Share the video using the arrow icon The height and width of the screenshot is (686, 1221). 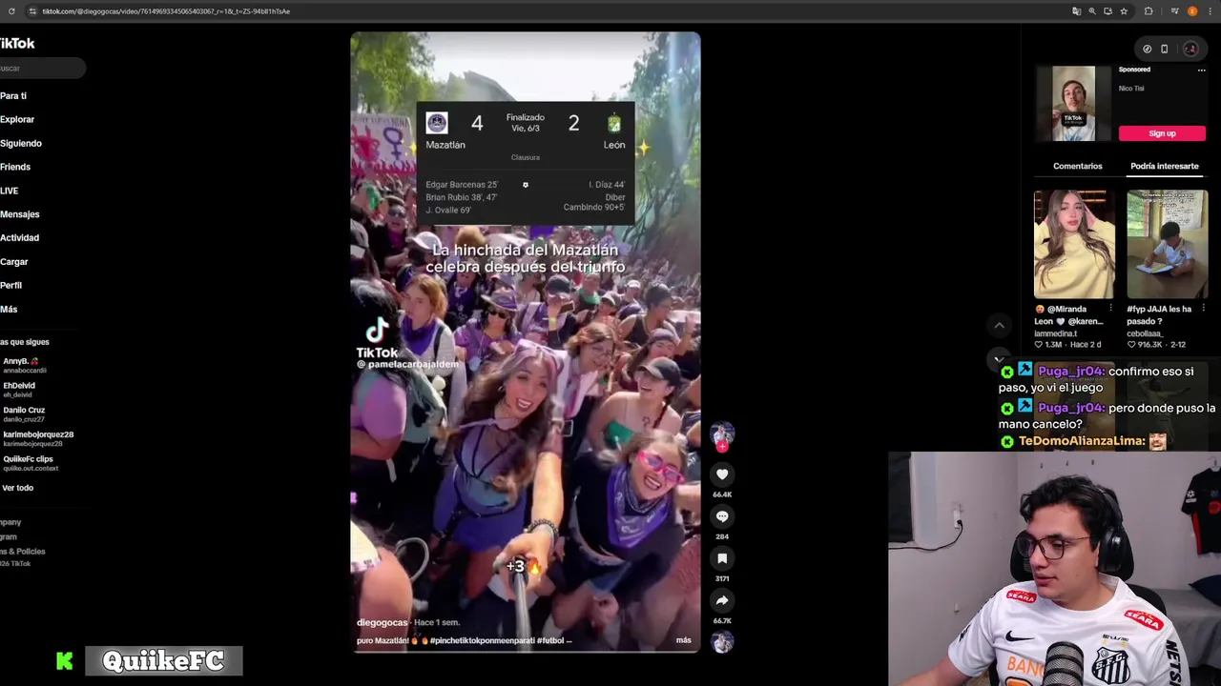[x=722, y=600]
